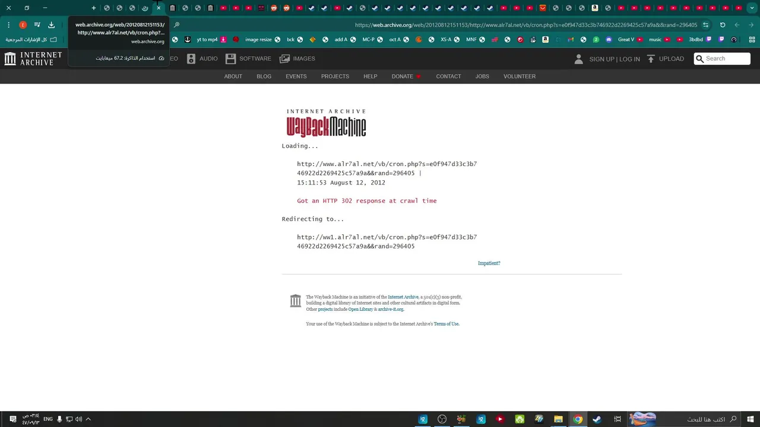Switch to the Amazon tab
The width and height of the screenshot is (760, 427).
pos(594,8)
